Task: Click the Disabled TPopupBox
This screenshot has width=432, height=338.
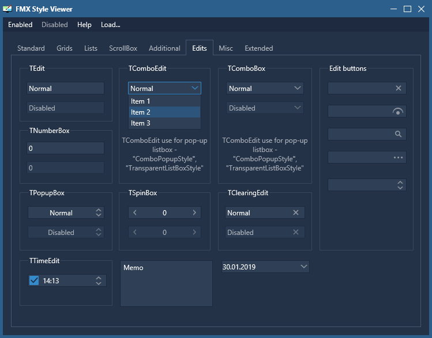Action: [x=66, y=232]
